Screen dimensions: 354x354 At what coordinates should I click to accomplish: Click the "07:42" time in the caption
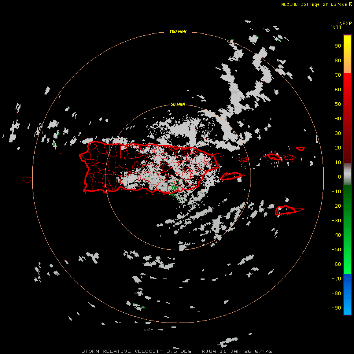pyautogui.click(x=264, y=351)
